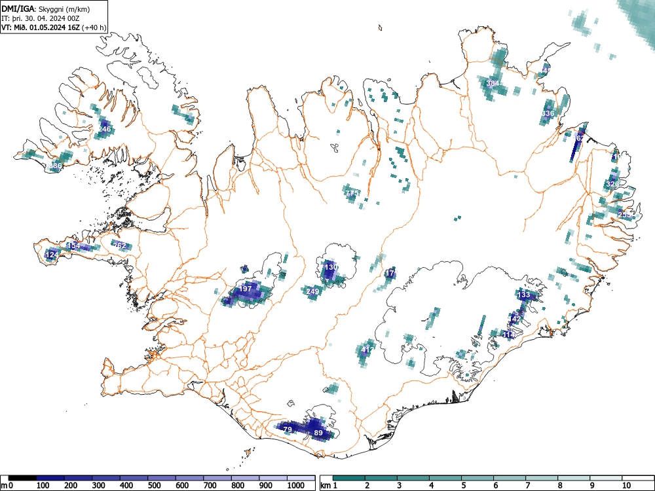655x491 pixels.
Task: Click the 326 visibility label on the east coast
Action: click(612, 184)
